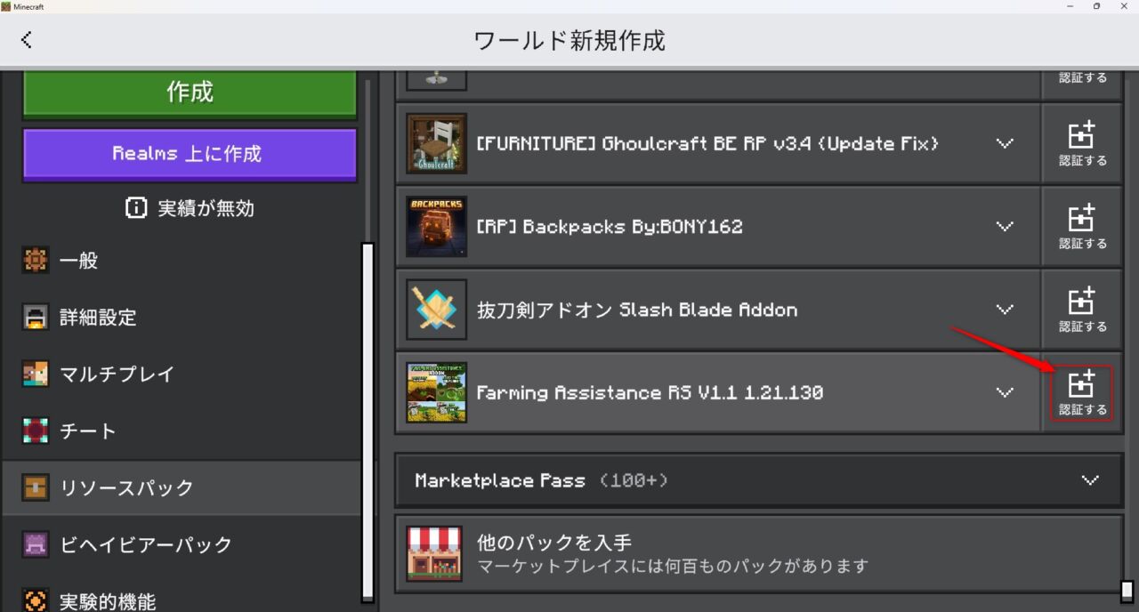This screenshot has width=1139, height=612.
Task: Click the 実績が無効 info icon
Action: tap(136, 208)
